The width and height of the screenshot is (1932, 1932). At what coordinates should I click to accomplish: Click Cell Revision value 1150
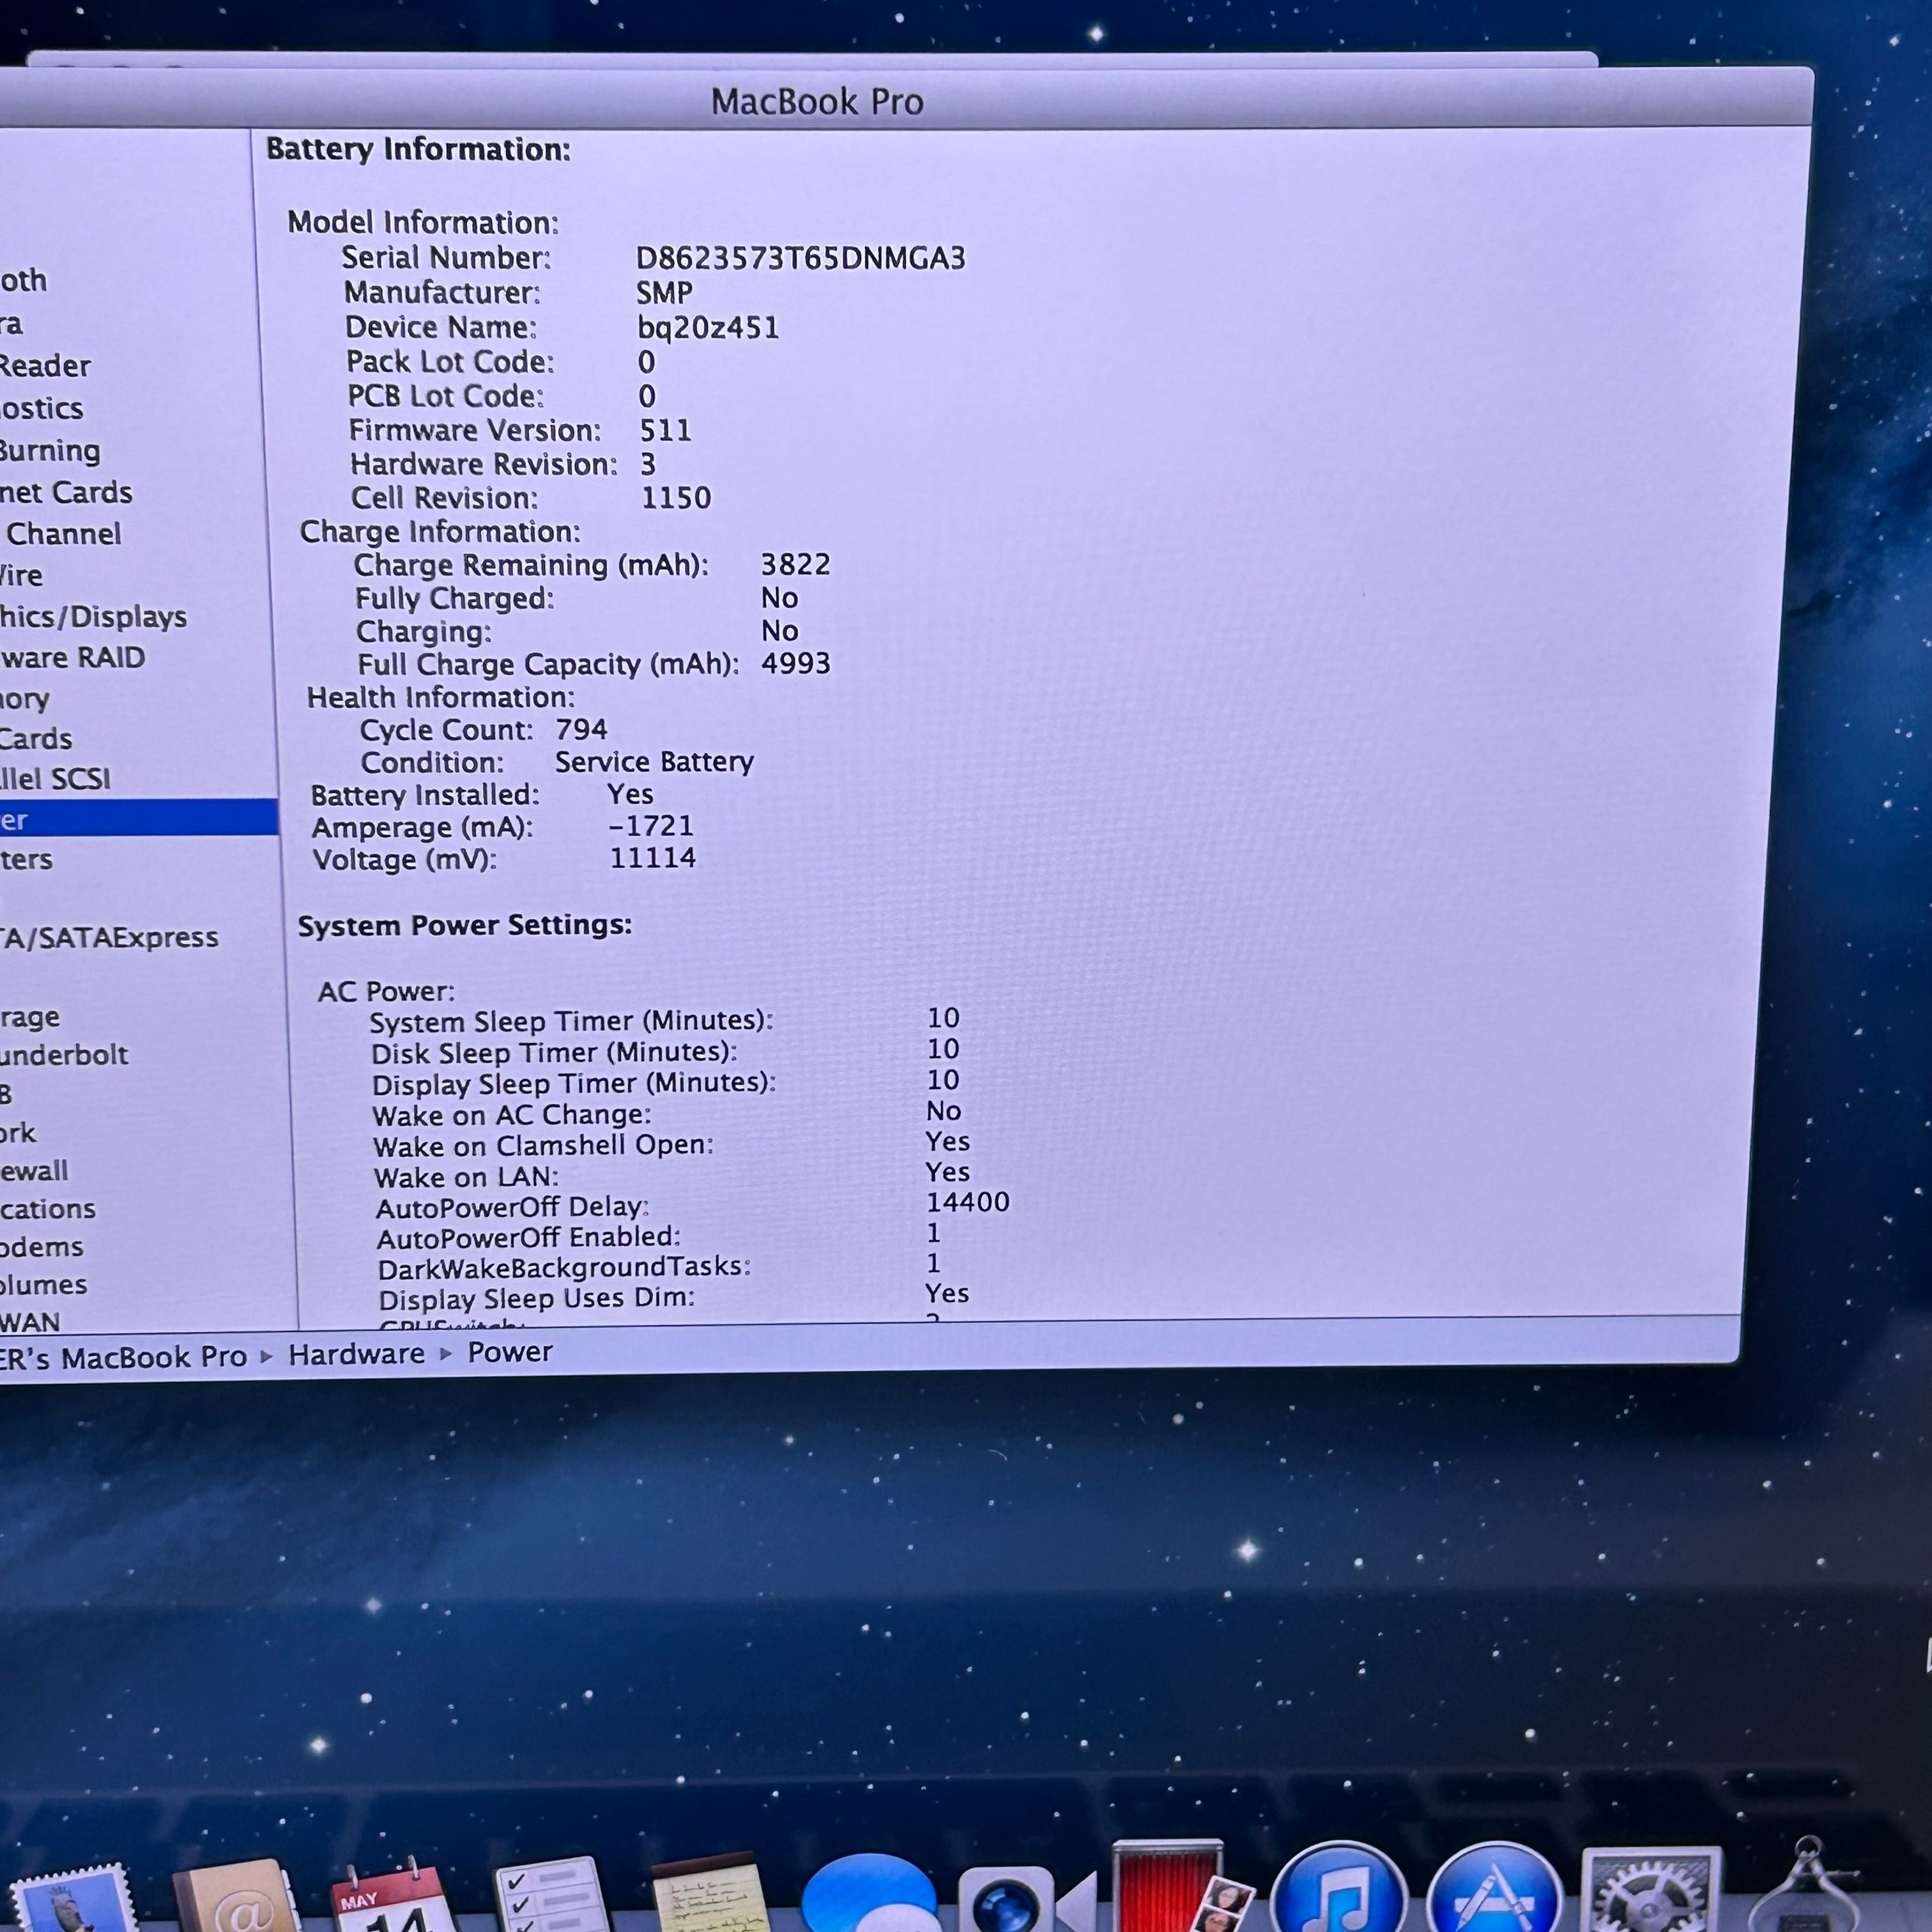[676, 497]
